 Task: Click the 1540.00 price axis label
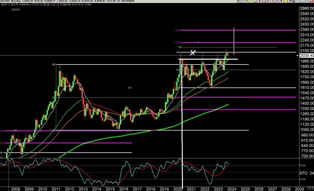(x=307, y=93)
